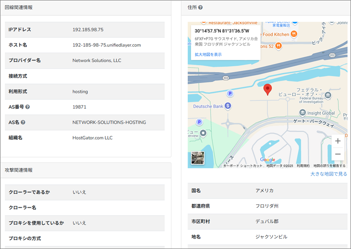Screen dimensions: 351x249
Task: Click the parking icon below Deutsche Bank
Action: [199, 122]
